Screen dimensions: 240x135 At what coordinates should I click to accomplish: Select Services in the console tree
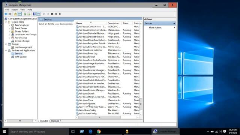pyautogui.click(x=18, y=54)
